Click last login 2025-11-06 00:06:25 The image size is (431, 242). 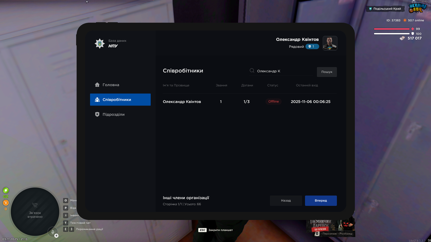[x=310, y=102]
